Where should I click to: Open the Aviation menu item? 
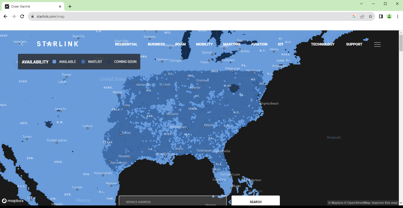coord(259,44)
